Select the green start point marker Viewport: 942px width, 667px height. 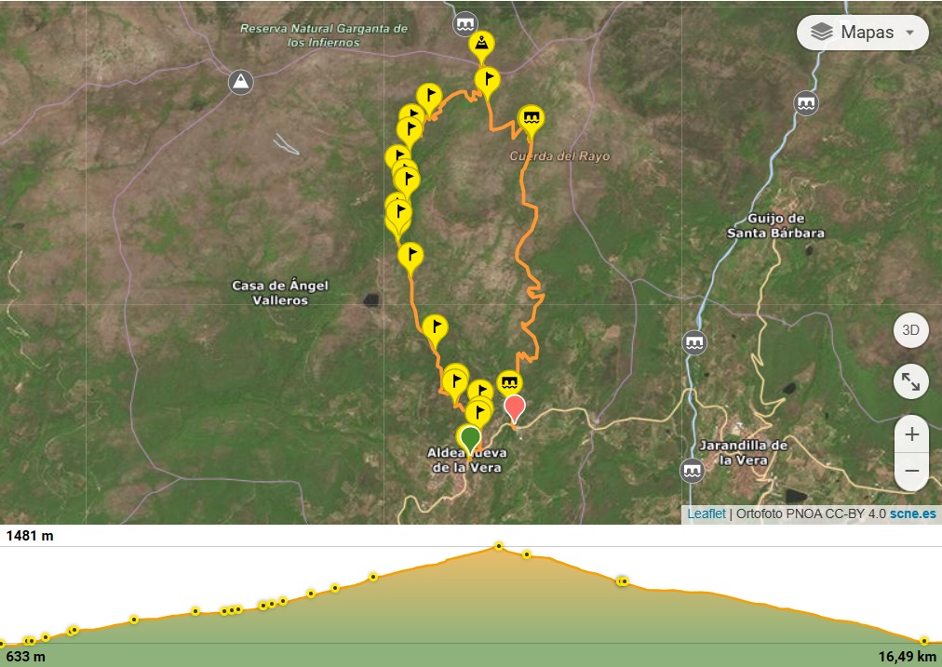(x=470, y=442)
